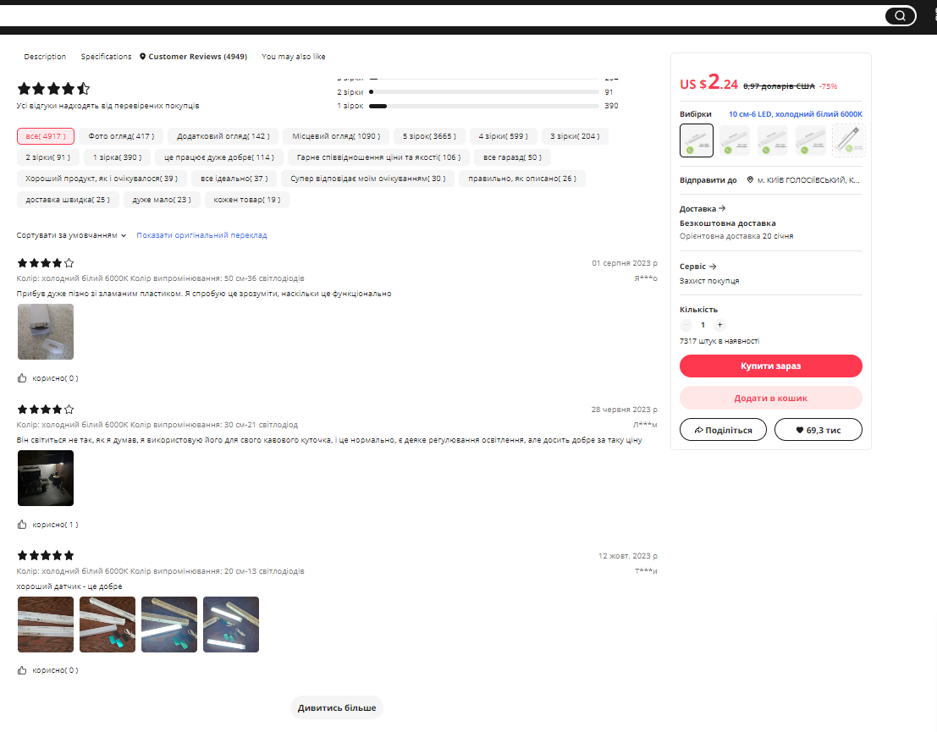The width and height of the screenshot is (937, 732).
Task: Filter reviews by 'Фото огляд (417)'
Action: (121, 136)
